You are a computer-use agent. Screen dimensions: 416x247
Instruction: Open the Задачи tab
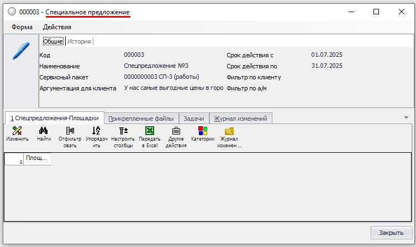coord(194,119)
